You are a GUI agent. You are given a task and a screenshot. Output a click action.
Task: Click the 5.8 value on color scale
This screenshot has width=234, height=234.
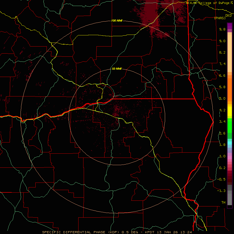222,87
